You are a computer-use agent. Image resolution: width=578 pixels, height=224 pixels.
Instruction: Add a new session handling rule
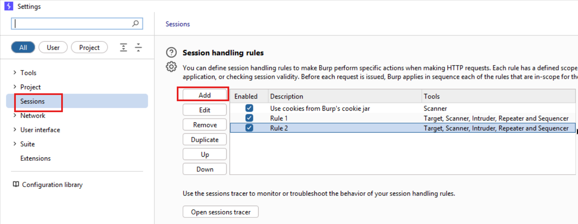[x=204, y=95]
